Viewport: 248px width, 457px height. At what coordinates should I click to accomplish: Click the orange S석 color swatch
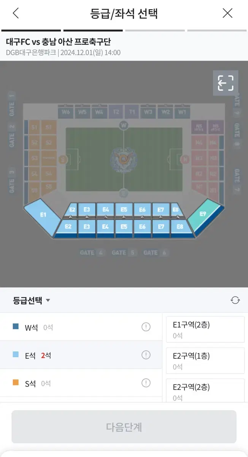pos(16,383)
